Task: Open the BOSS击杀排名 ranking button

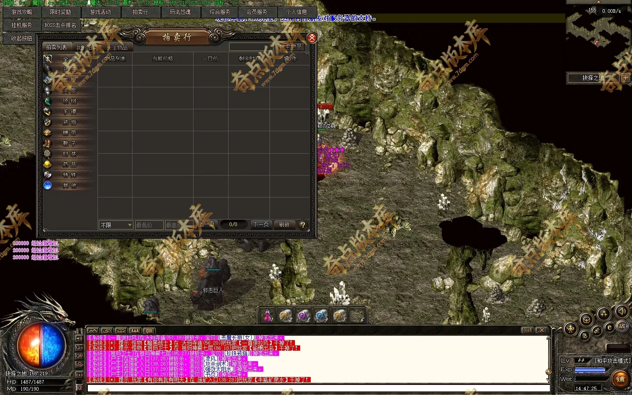Action: [x=61, y=25]
